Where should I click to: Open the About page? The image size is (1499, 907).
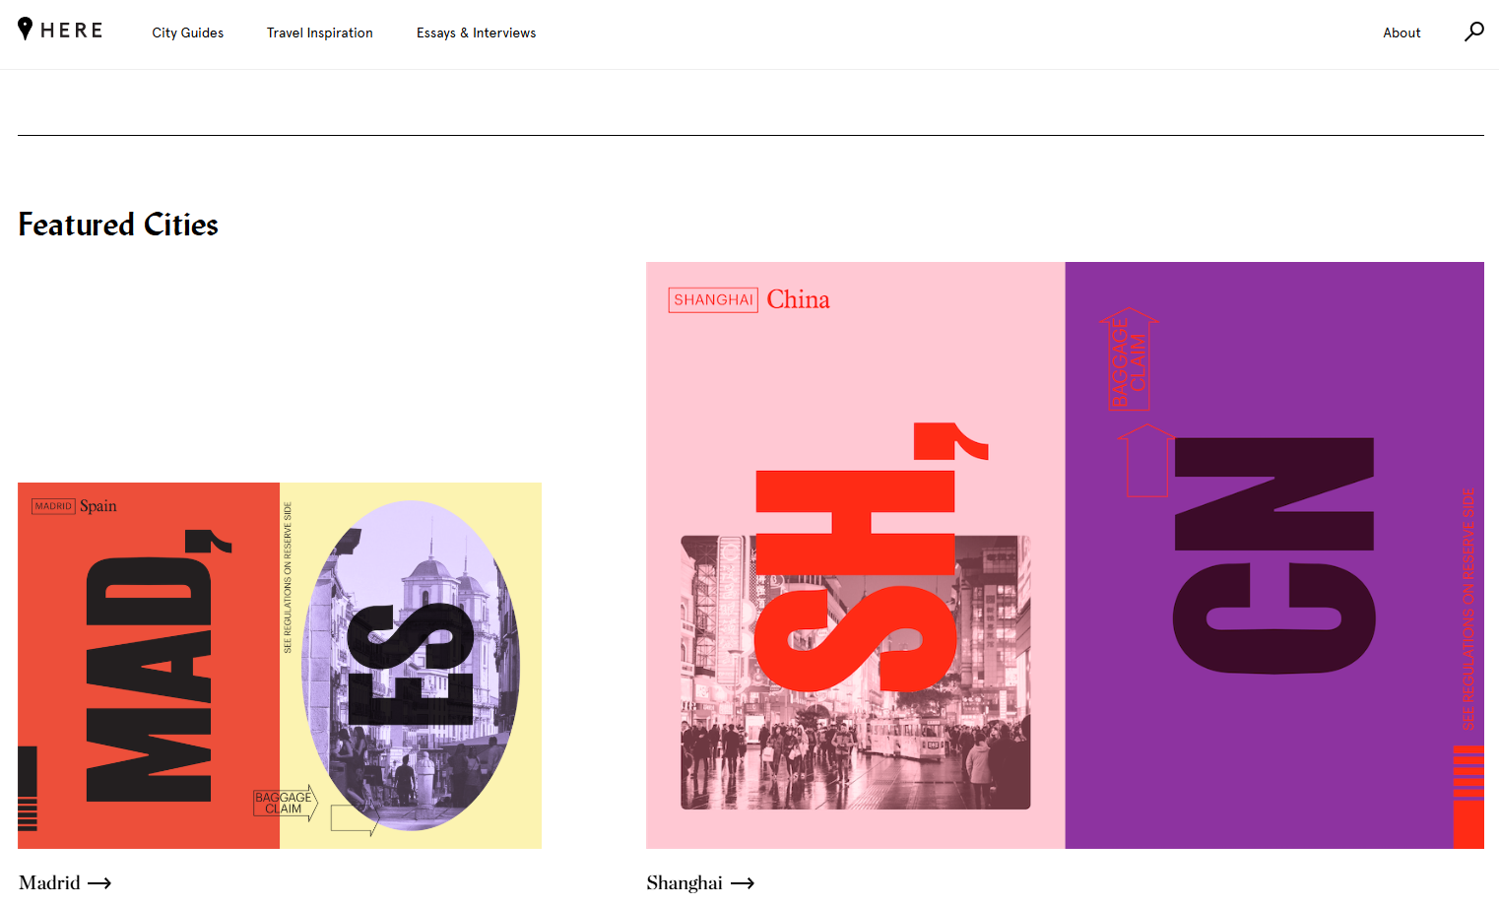point(1401,32)
